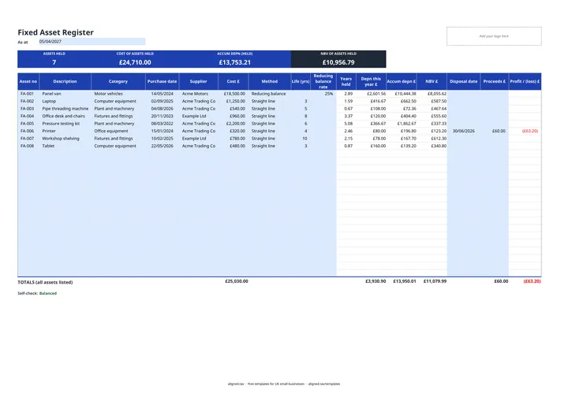Viewport: 568px width, 401px height.
Task: Select the Office equipment category cell
Action: (118, 131)
